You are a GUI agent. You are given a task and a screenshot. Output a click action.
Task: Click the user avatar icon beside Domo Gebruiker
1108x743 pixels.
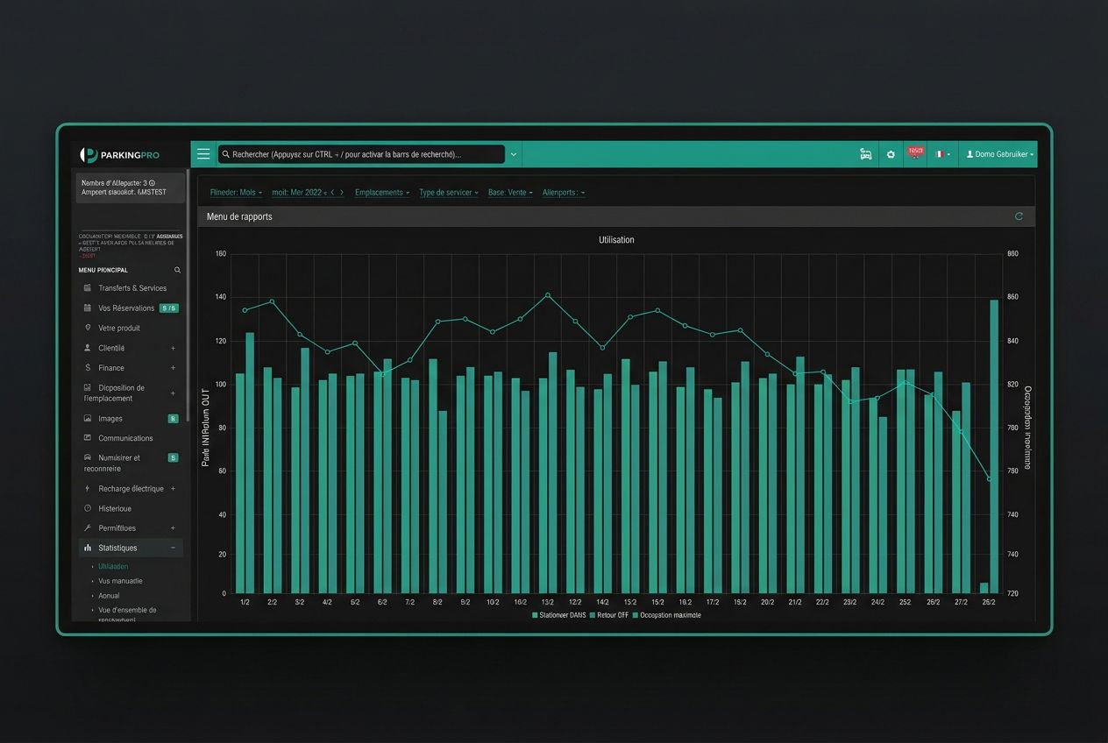(x=969, y=154)
